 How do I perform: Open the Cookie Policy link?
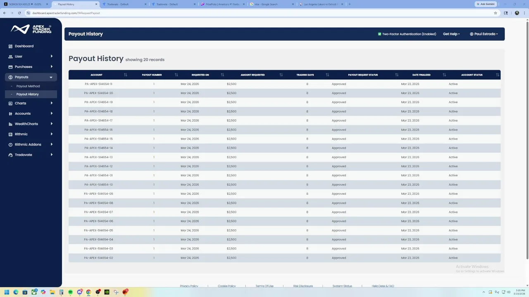pos(226,286)
